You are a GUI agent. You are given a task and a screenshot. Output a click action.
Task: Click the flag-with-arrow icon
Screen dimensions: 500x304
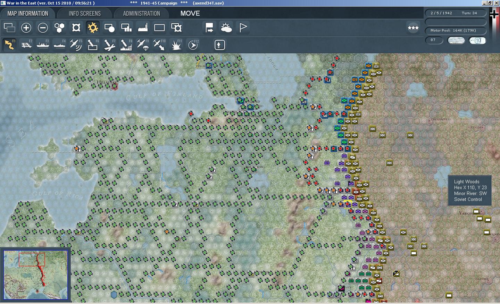(x=209, y=28)
